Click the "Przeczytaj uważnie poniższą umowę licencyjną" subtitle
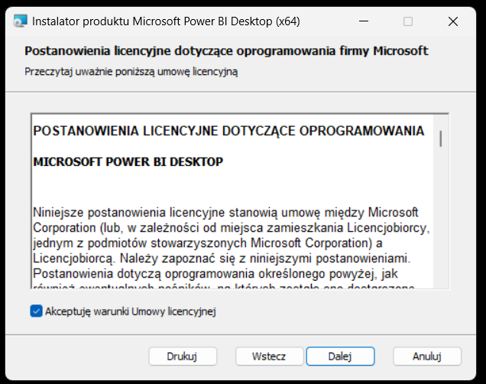 pos(131,71)
